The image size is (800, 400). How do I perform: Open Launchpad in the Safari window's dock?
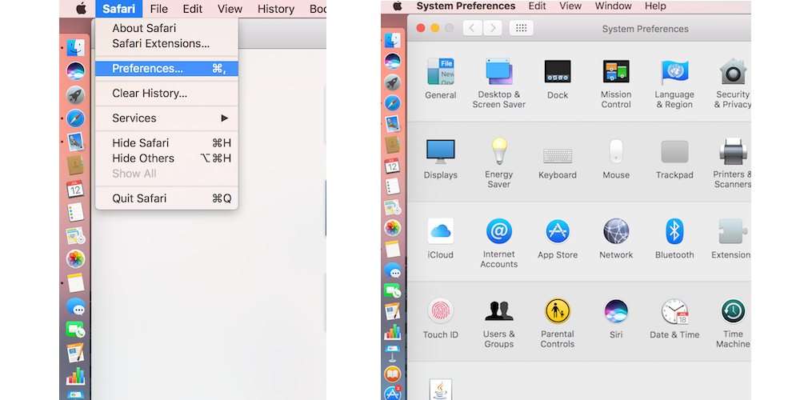pos(75,95)
